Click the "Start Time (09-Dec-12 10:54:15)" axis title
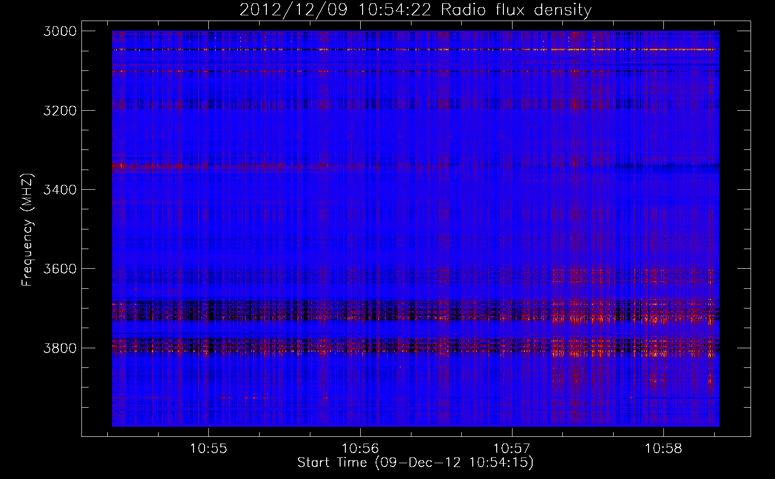This screenshot has width=775, height=479. (x=415, y=463)
